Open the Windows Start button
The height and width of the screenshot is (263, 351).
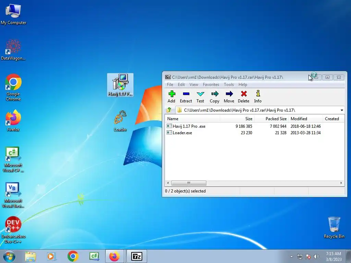9,256
